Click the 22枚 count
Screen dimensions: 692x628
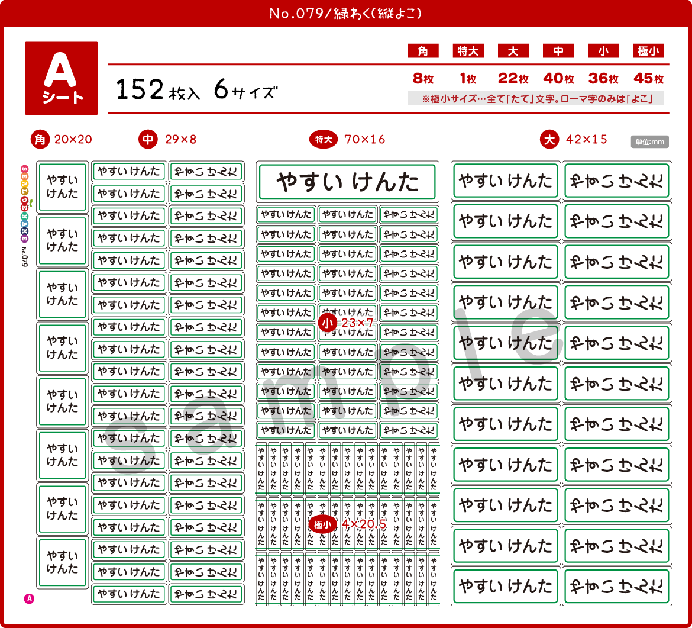click(x=513, y=79)
